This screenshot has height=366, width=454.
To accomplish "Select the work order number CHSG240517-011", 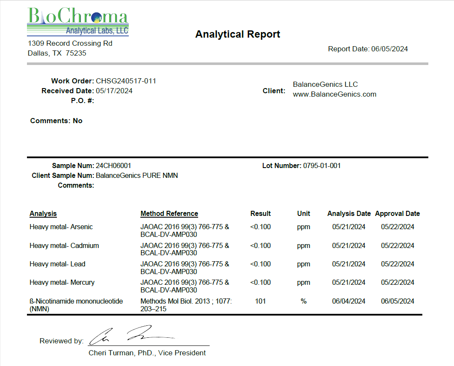I will click(126, 81).
